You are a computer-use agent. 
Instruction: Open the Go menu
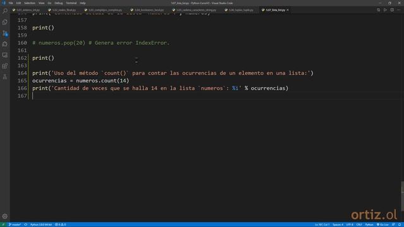coord(49,3)
